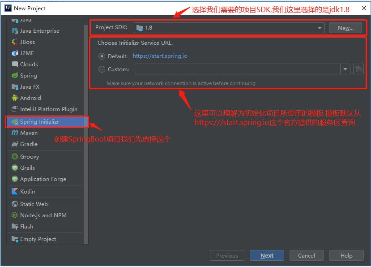Click the Grails label
Image resolution: width=371 pixels, height=267 pixels.
(27, 168)
